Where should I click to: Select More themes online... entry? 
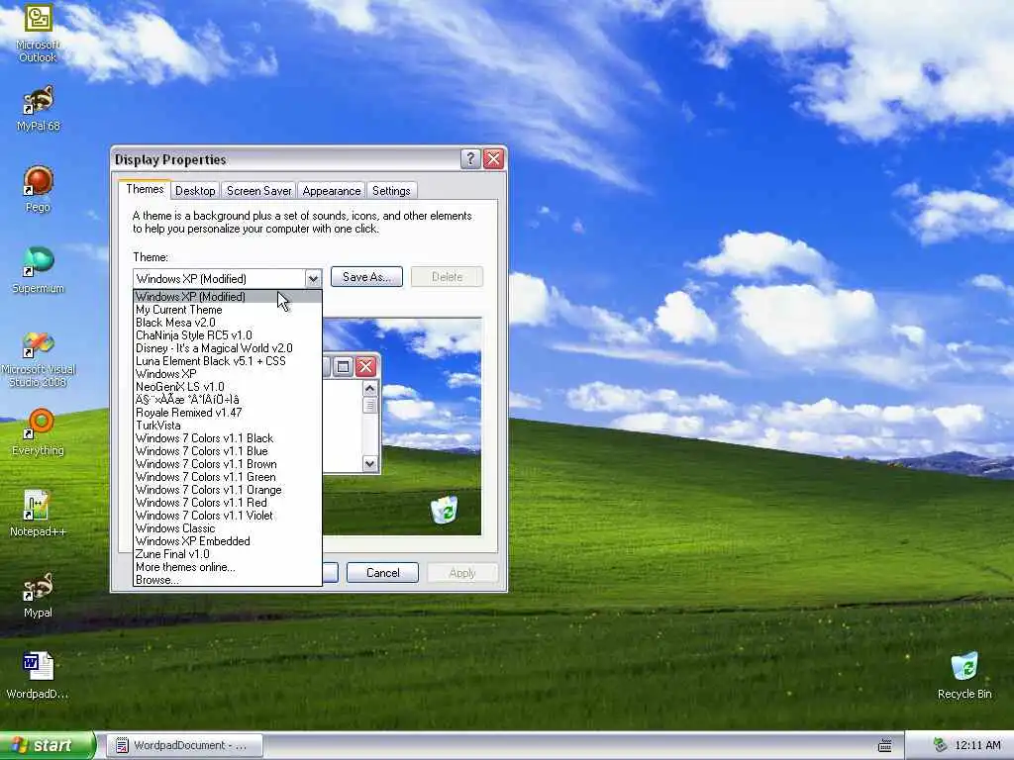click(227, 567)
